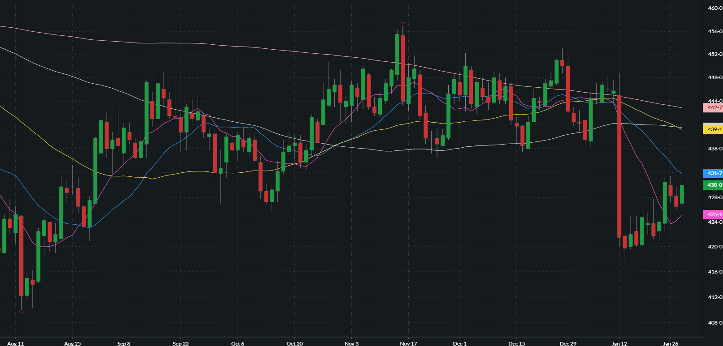Select the Jan 26 date label
This screenshot has width=723, height=346.
[x=671, y=343]
